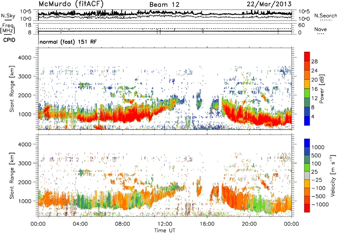The width and height of the screenshot is (337, 233).
Task: Click the '16' tick on power scale
Action: [314, 89]
